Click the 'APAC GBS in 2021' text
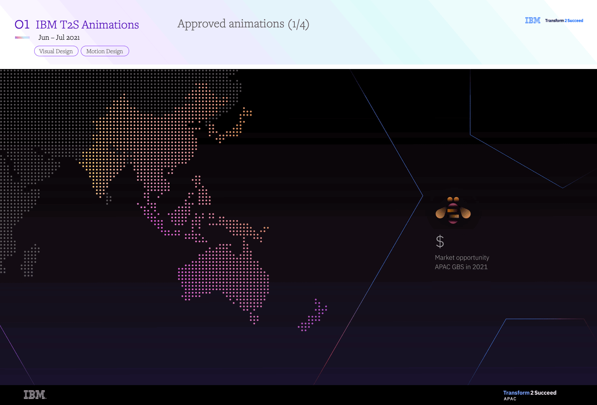 click(461, 267)
